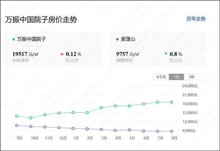The image size is (220, 151).
Task: Switch to the 3年 range tab
Action: 192,77
